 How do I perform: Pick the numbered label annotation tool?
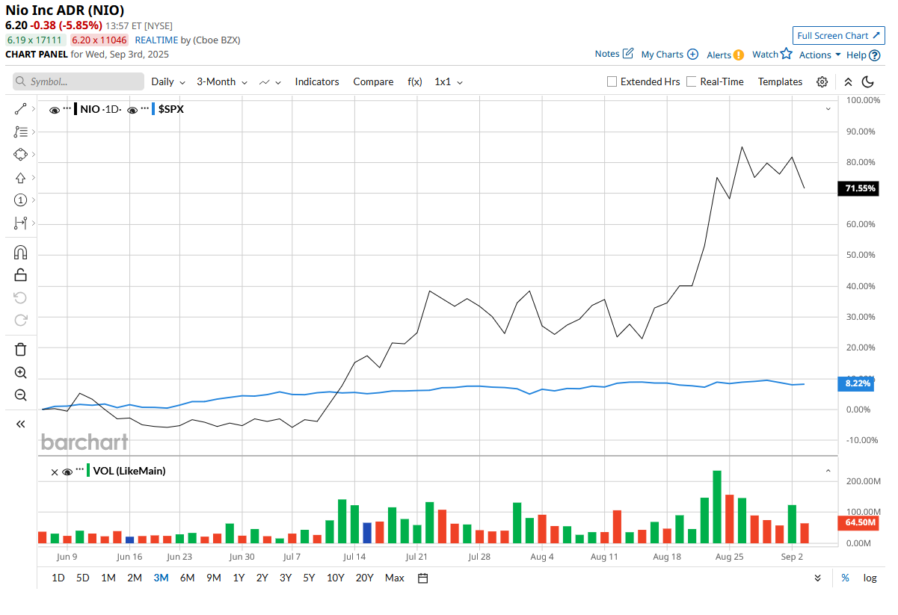(20, 200)
